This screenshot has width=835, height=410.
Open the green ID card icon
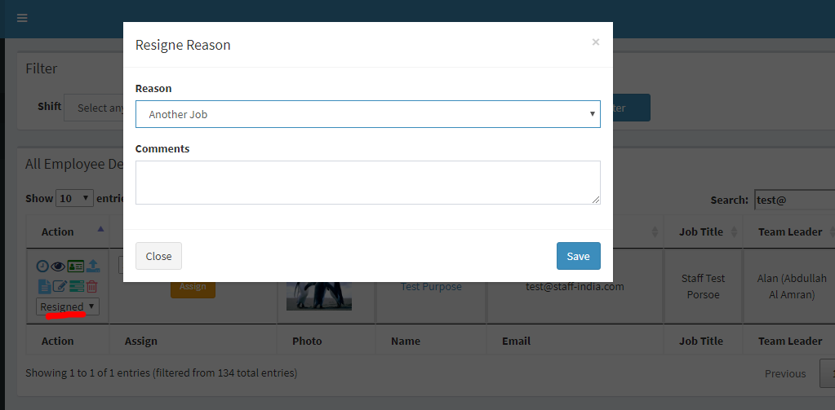pos(76,267)
